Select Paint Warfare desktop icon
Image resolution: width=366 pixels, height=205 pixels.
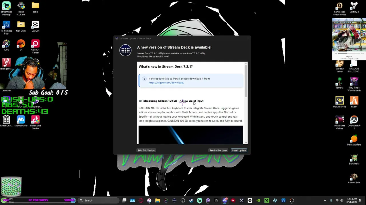[x=354, y=140]
